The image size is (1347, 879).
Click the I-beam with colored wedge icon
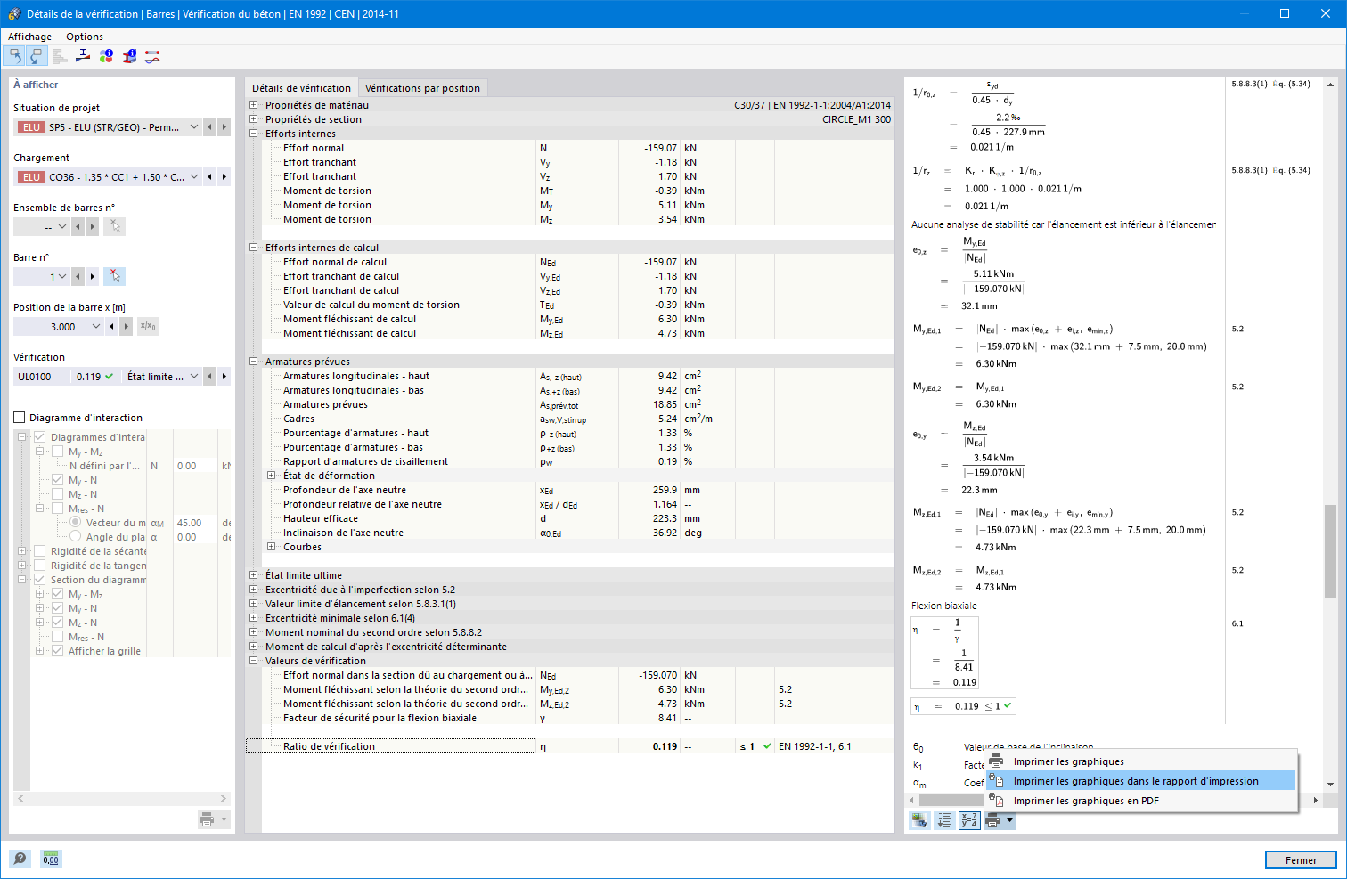pyautogui.click(x=83, y=56)
